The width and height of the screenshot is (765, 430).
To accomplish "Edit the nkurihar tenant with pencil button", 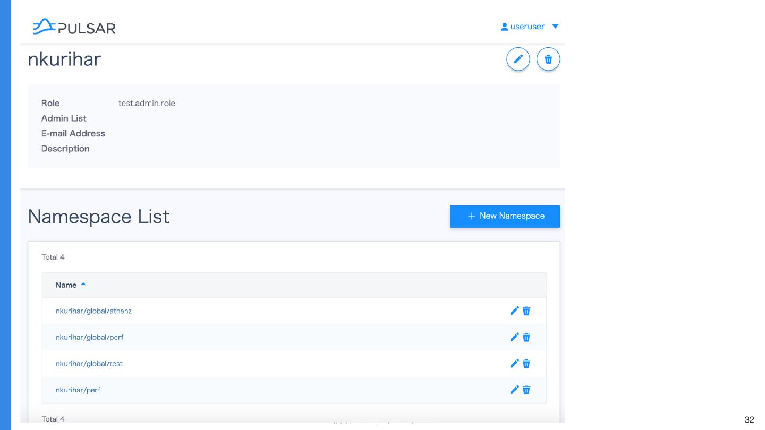I will point(518,59).
